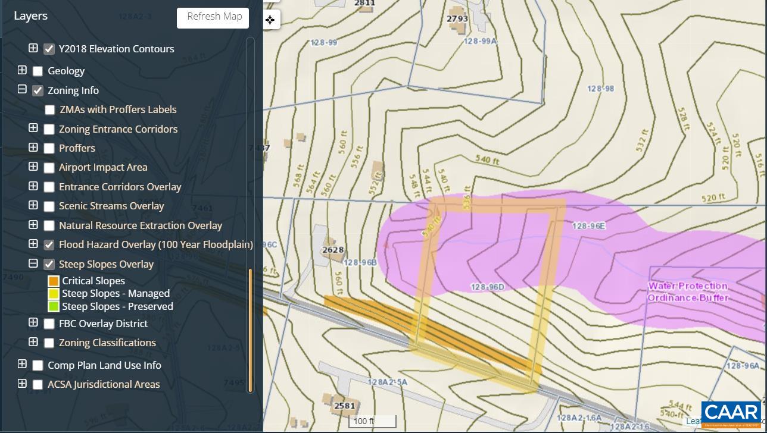Check Comp Plan Land Use Info
Image resolution: width=767 pixels, height=433 pixels.
pos(38,366)
